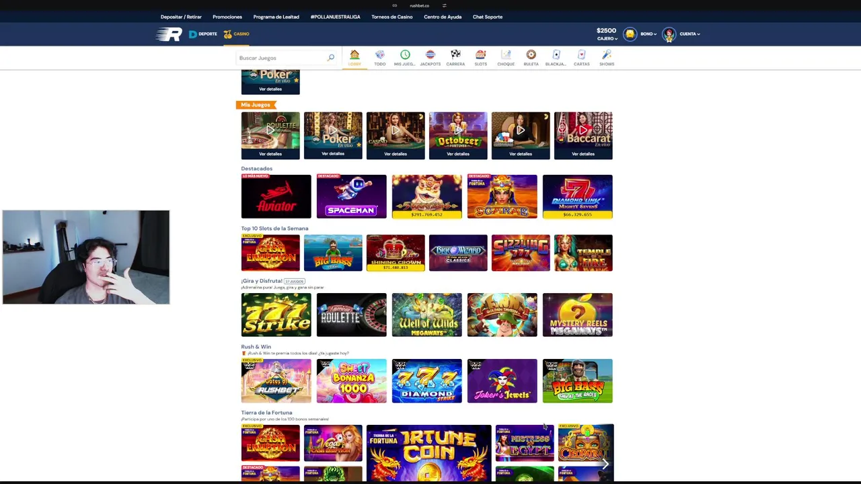Screen dimensions: 861x484
Task: Open the Choque category icon
Action: [x=506, y=54]
